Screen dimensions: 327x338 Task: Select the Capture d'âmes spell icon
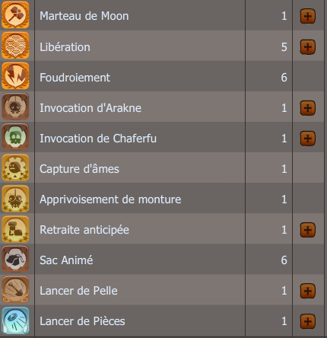click(x=15, y=167)
